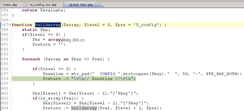The width and height of the screenshot is (244, 111).
Task: Click line number 598 in the gutter
Action: click(4, 79)
